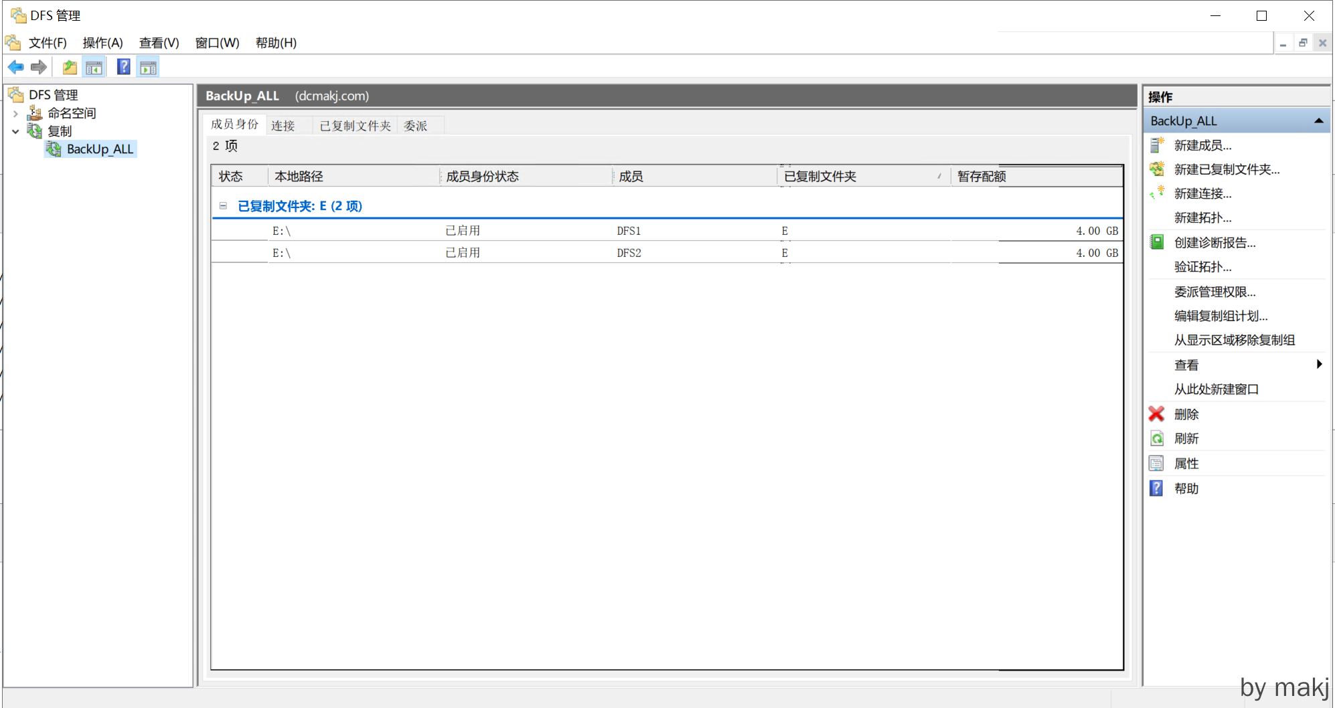The width and height of the screenshot is (1335, 708).
Task: Collapse the 复制 tree node
Action: 15,132
